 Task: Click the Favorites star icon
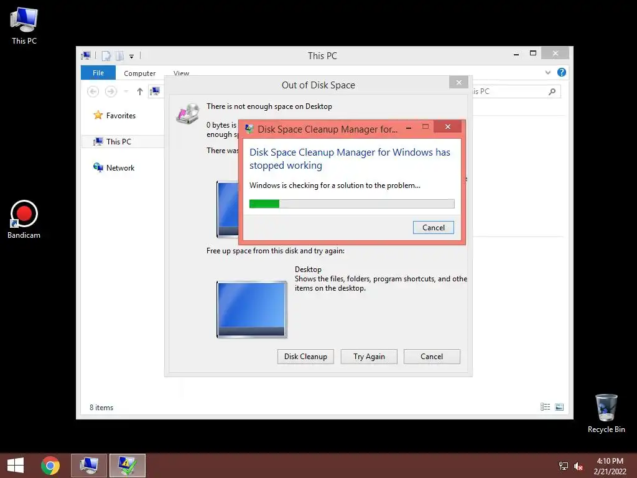pyautogui.click(x=98, y=115)
